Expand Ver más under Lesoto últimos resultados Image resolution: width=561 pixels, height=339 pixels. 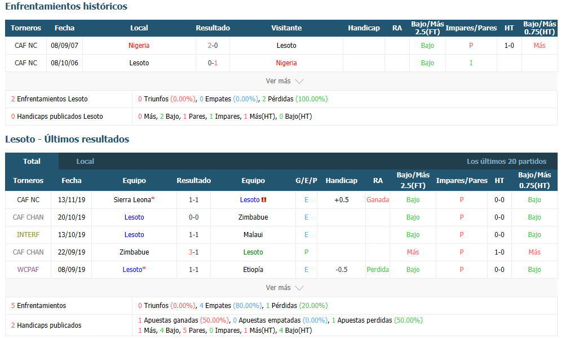(284, 288)
